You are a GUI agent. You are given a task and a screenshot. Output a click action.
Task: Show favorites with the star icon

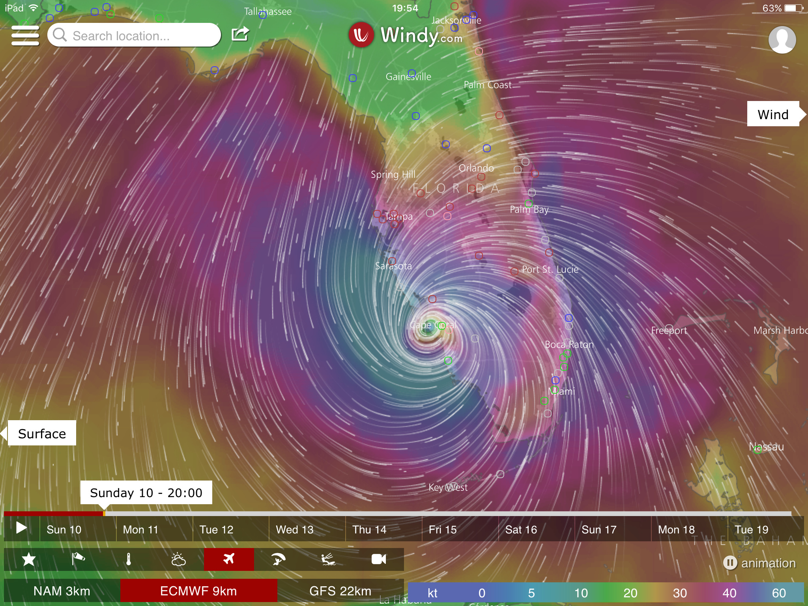pos(29,559)
